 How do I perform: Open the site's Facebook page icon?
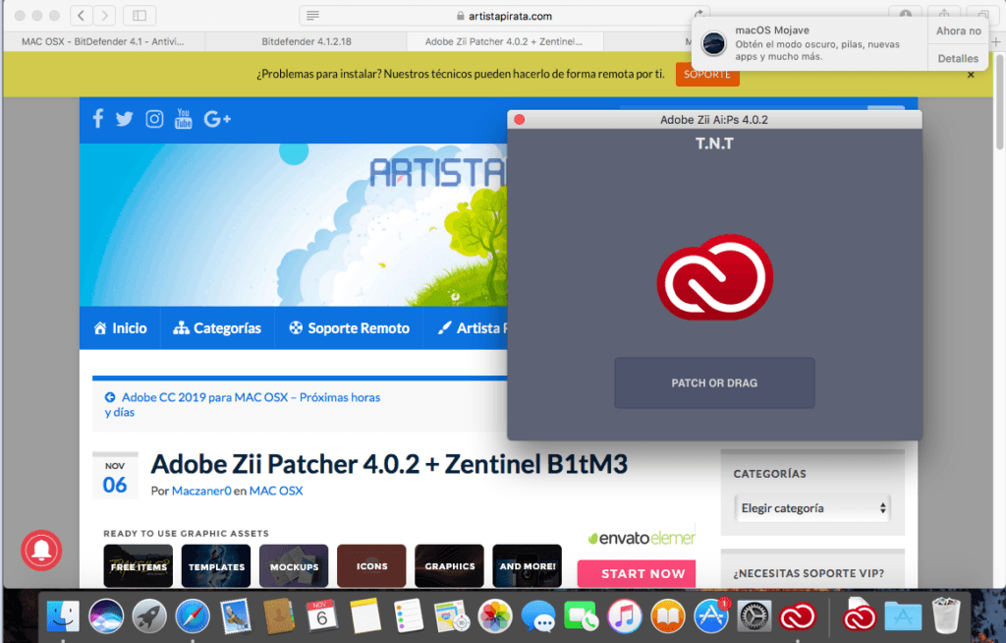[97, 119]
